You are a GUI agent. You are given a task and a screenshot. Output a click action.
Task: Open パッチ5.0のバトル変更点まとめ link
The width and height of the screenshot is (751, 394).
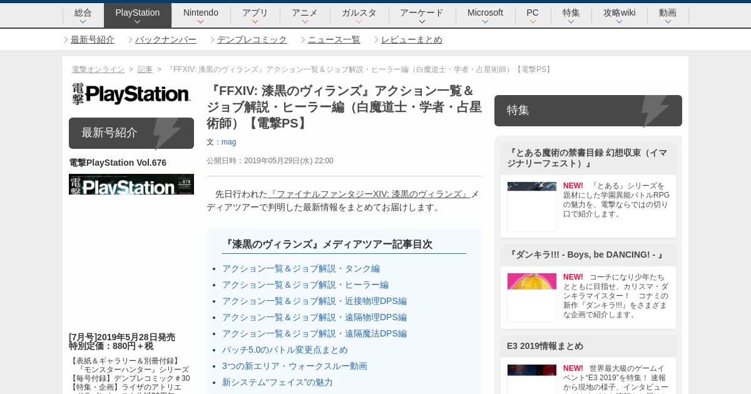point(285,350)
